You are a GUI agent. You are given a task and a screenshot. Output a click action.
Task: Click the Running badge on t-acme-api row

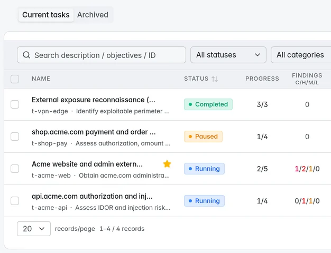click(x=204, y=201)
